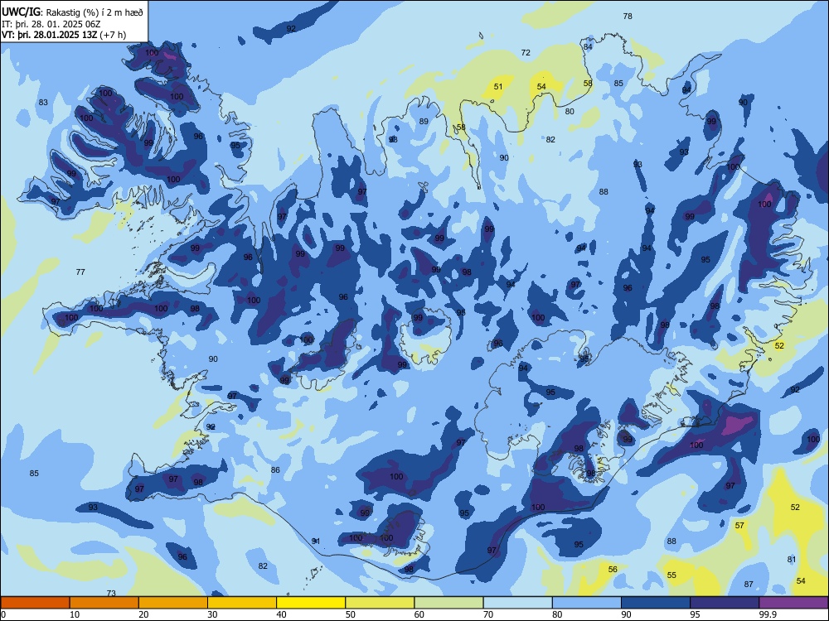829x621 pixels.
Task: Select the dark blue 90–95 legend swatch
Action: pyautogui.click(x=656, y=603)
